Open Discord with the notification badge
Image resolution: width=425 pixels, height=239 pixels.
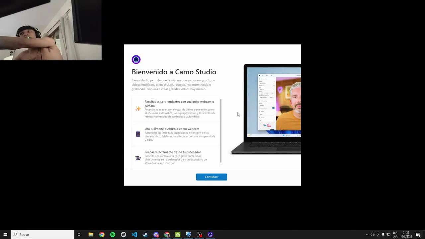click(x=156, y=235)
